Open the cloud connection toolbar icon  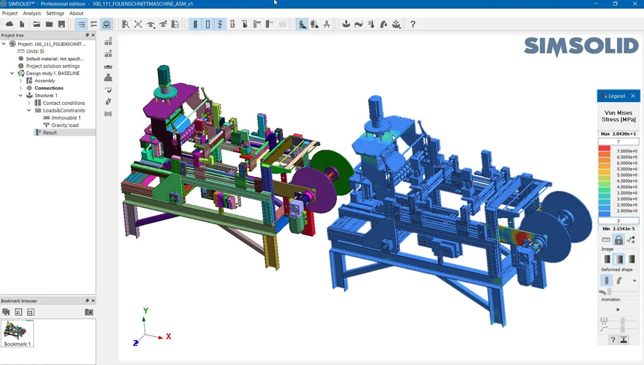click(10, 24)
